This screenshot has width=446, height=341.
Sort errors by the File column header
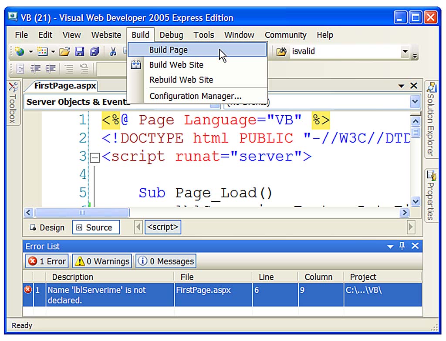tap(213, 277)
